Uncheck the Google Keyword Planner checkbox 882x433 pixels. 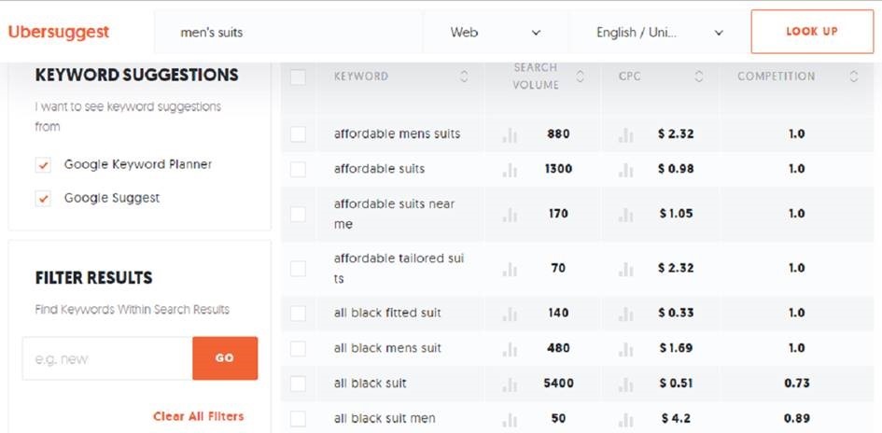click(43, 165)
